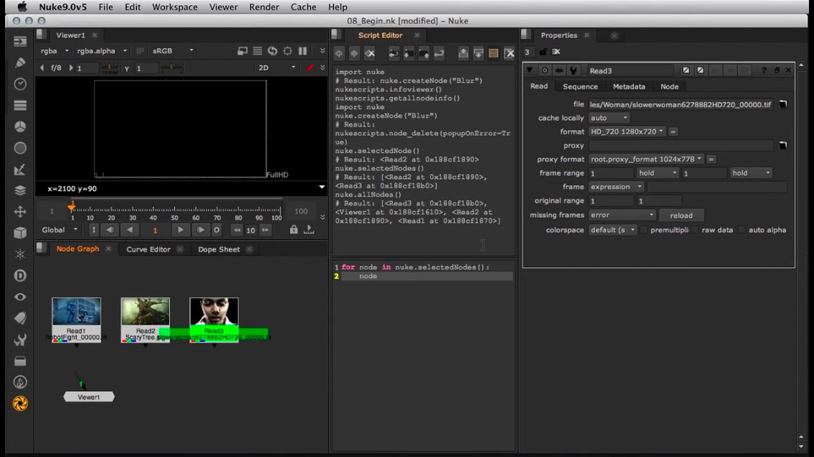The image size is (814, 457).
Task: Clear all panels in the Properties bin
Action: point(556,52)
